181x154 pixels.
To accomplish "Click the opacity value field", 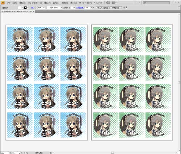I will coord(88,8).
